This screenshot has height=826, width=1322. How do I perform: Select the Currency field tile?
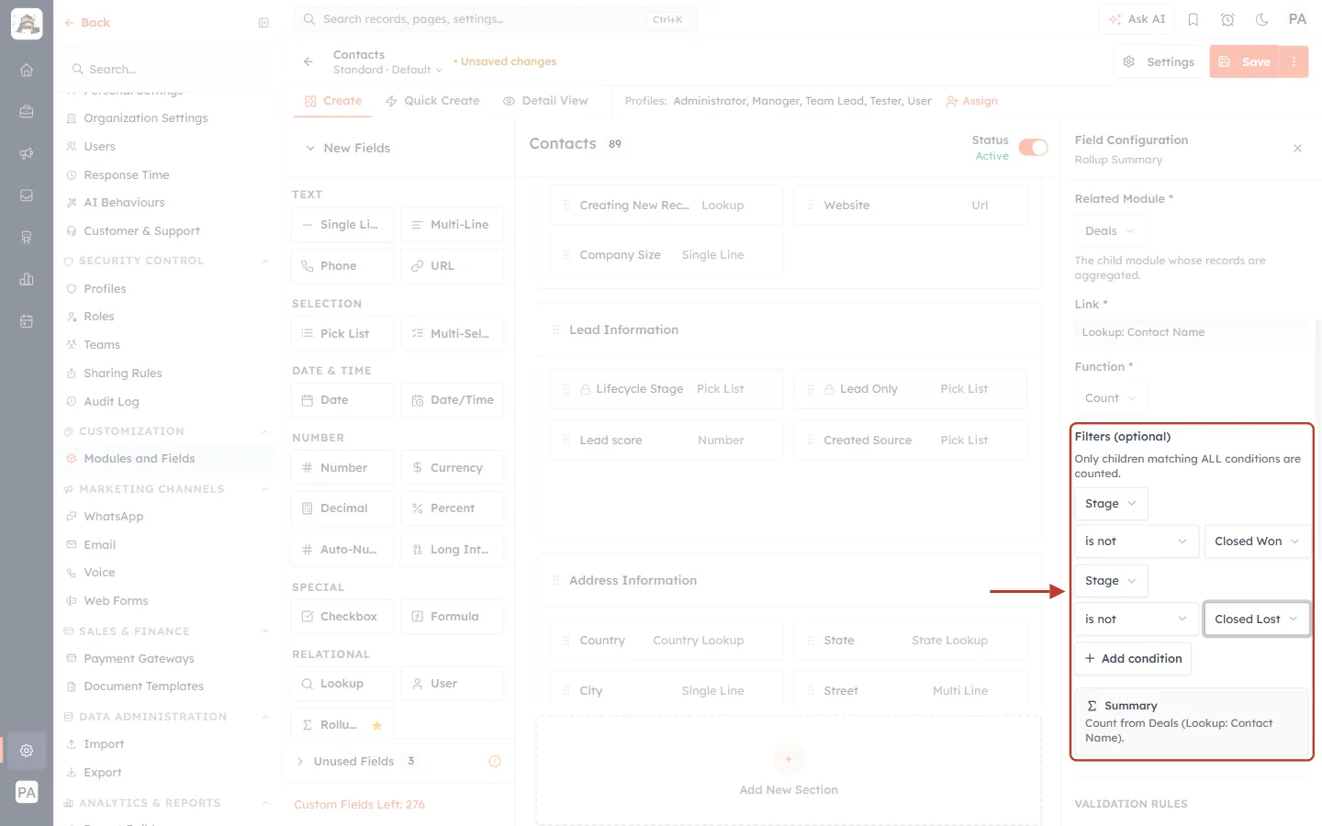click(x=453, y=468)
